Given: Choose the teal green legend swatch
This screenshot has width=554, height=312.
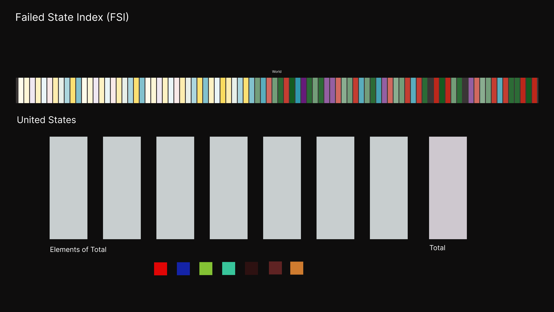Looking at the screenshot, I should [229, 268].
